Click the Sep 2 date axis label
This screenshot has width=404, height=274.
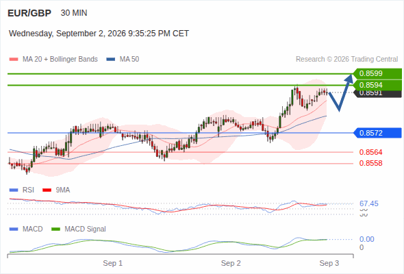(x=231, y=263)
